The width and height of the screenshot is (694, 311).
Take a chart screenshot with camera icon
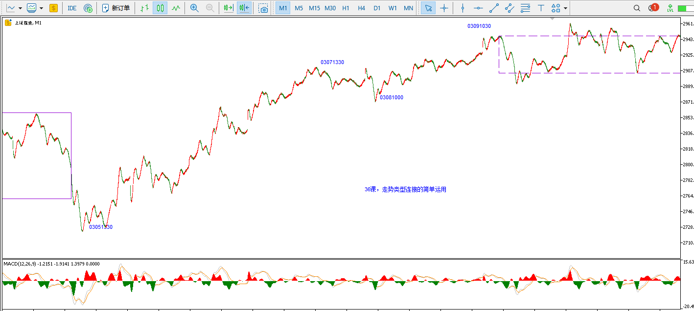(263, 8)
